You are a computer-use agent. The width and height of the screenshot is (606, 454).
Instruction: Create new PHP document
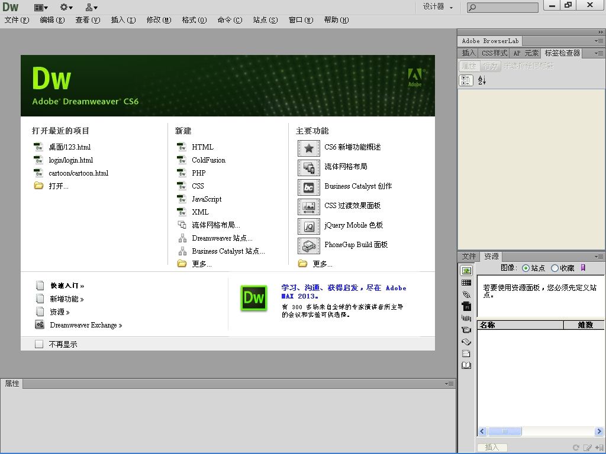199,173
